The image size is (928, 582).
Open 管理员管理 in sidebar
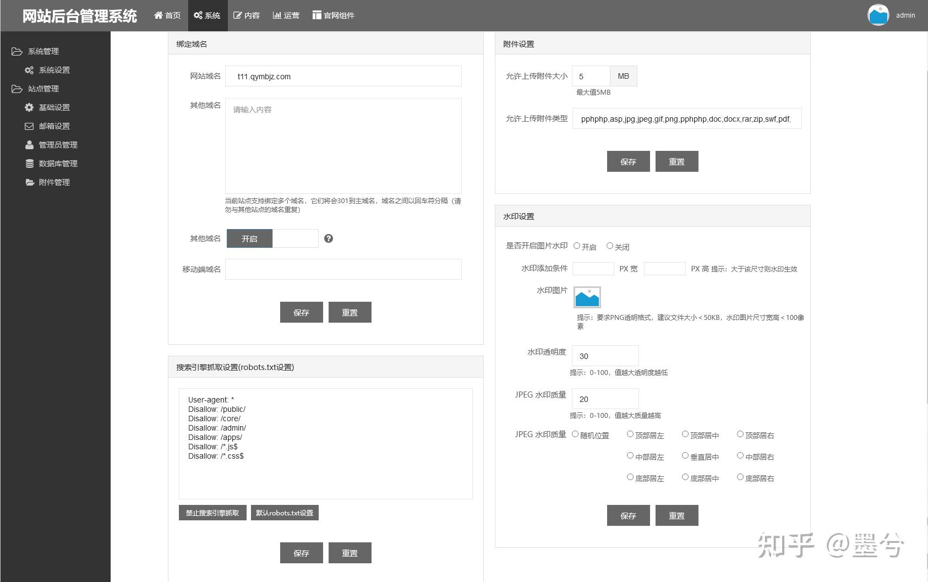51,145
